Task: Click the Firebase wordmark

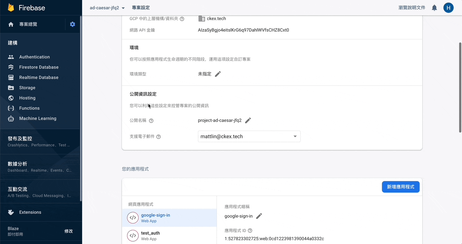Action: pos(32,8)
